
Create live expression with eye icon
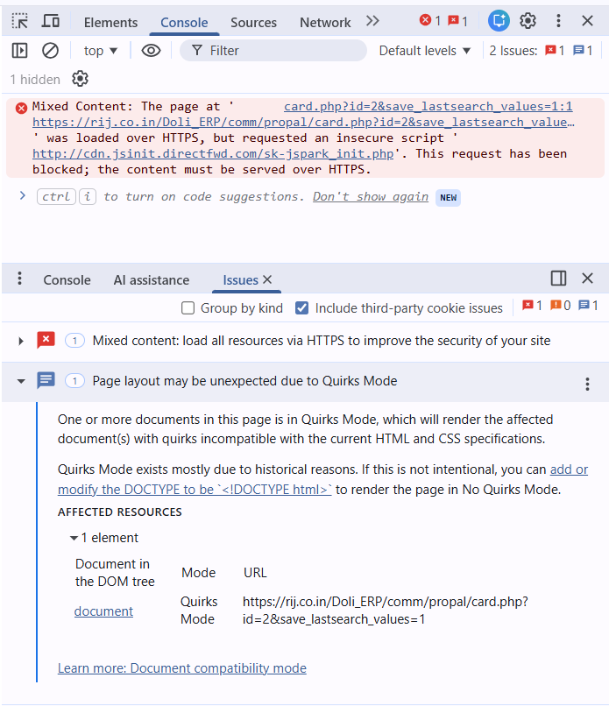click(x=151, y=51)
